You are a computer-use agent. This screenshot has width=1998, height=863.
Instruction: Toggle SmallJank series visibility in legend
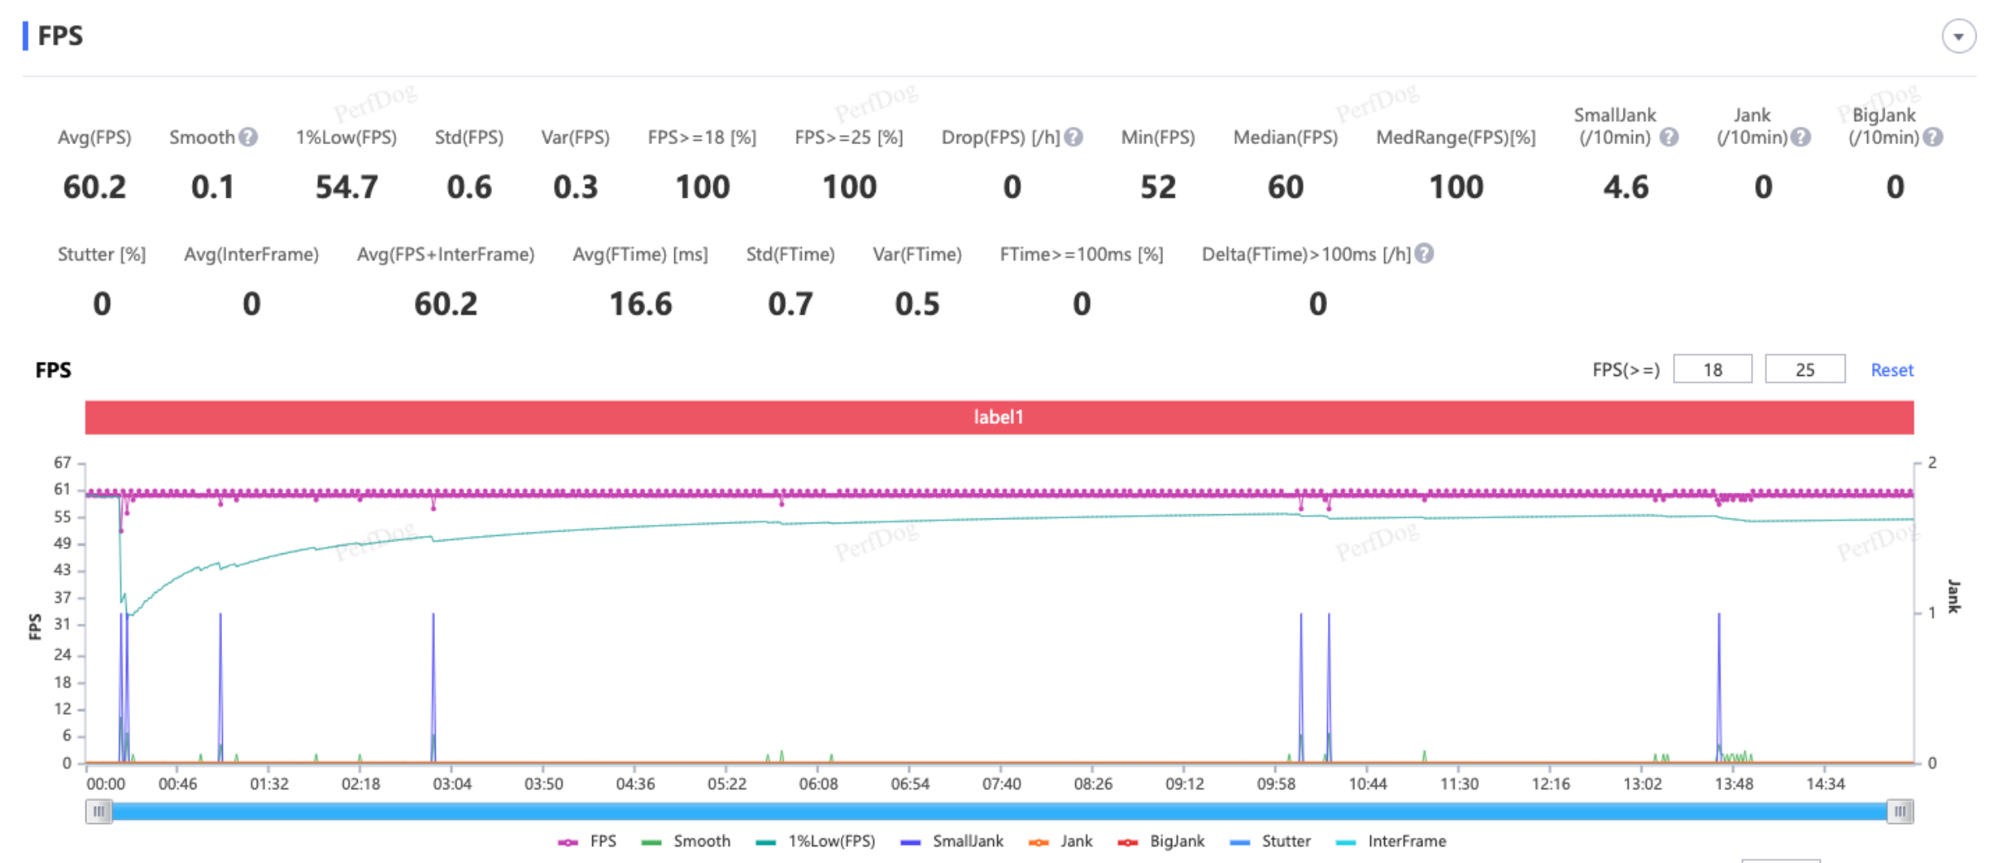coord(953,841)
